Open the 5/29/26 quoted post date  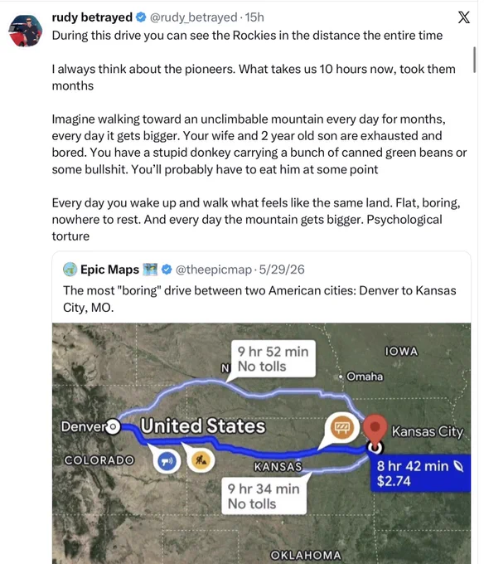(x=282, y=270)
